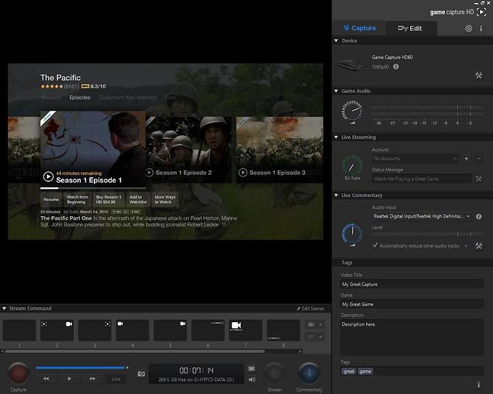Click Add to Watchlist in preview

coord(138,200)
